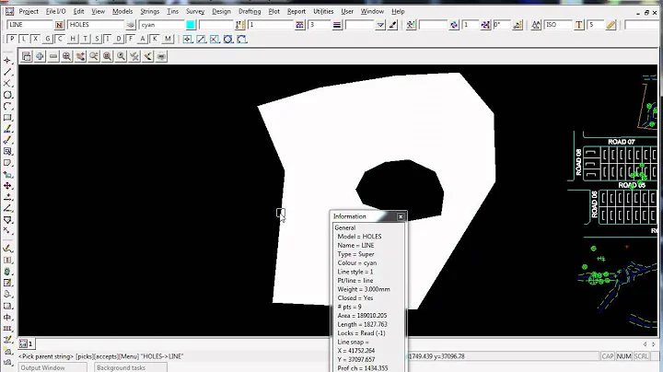
Task: Select the circle tool in left toolbar
Action: point(7,95)
